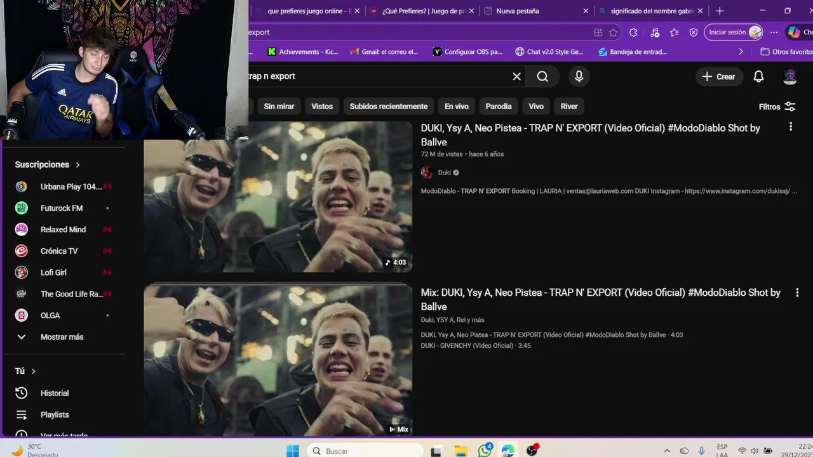Select the Vistos filter chip
The height and width of the screenshot is (457, 813).
322,107
